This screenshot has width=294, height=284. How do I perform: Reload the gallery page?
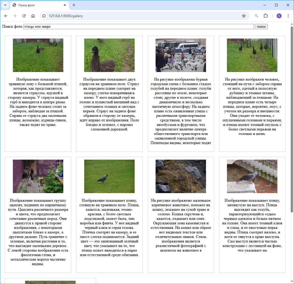24,16
